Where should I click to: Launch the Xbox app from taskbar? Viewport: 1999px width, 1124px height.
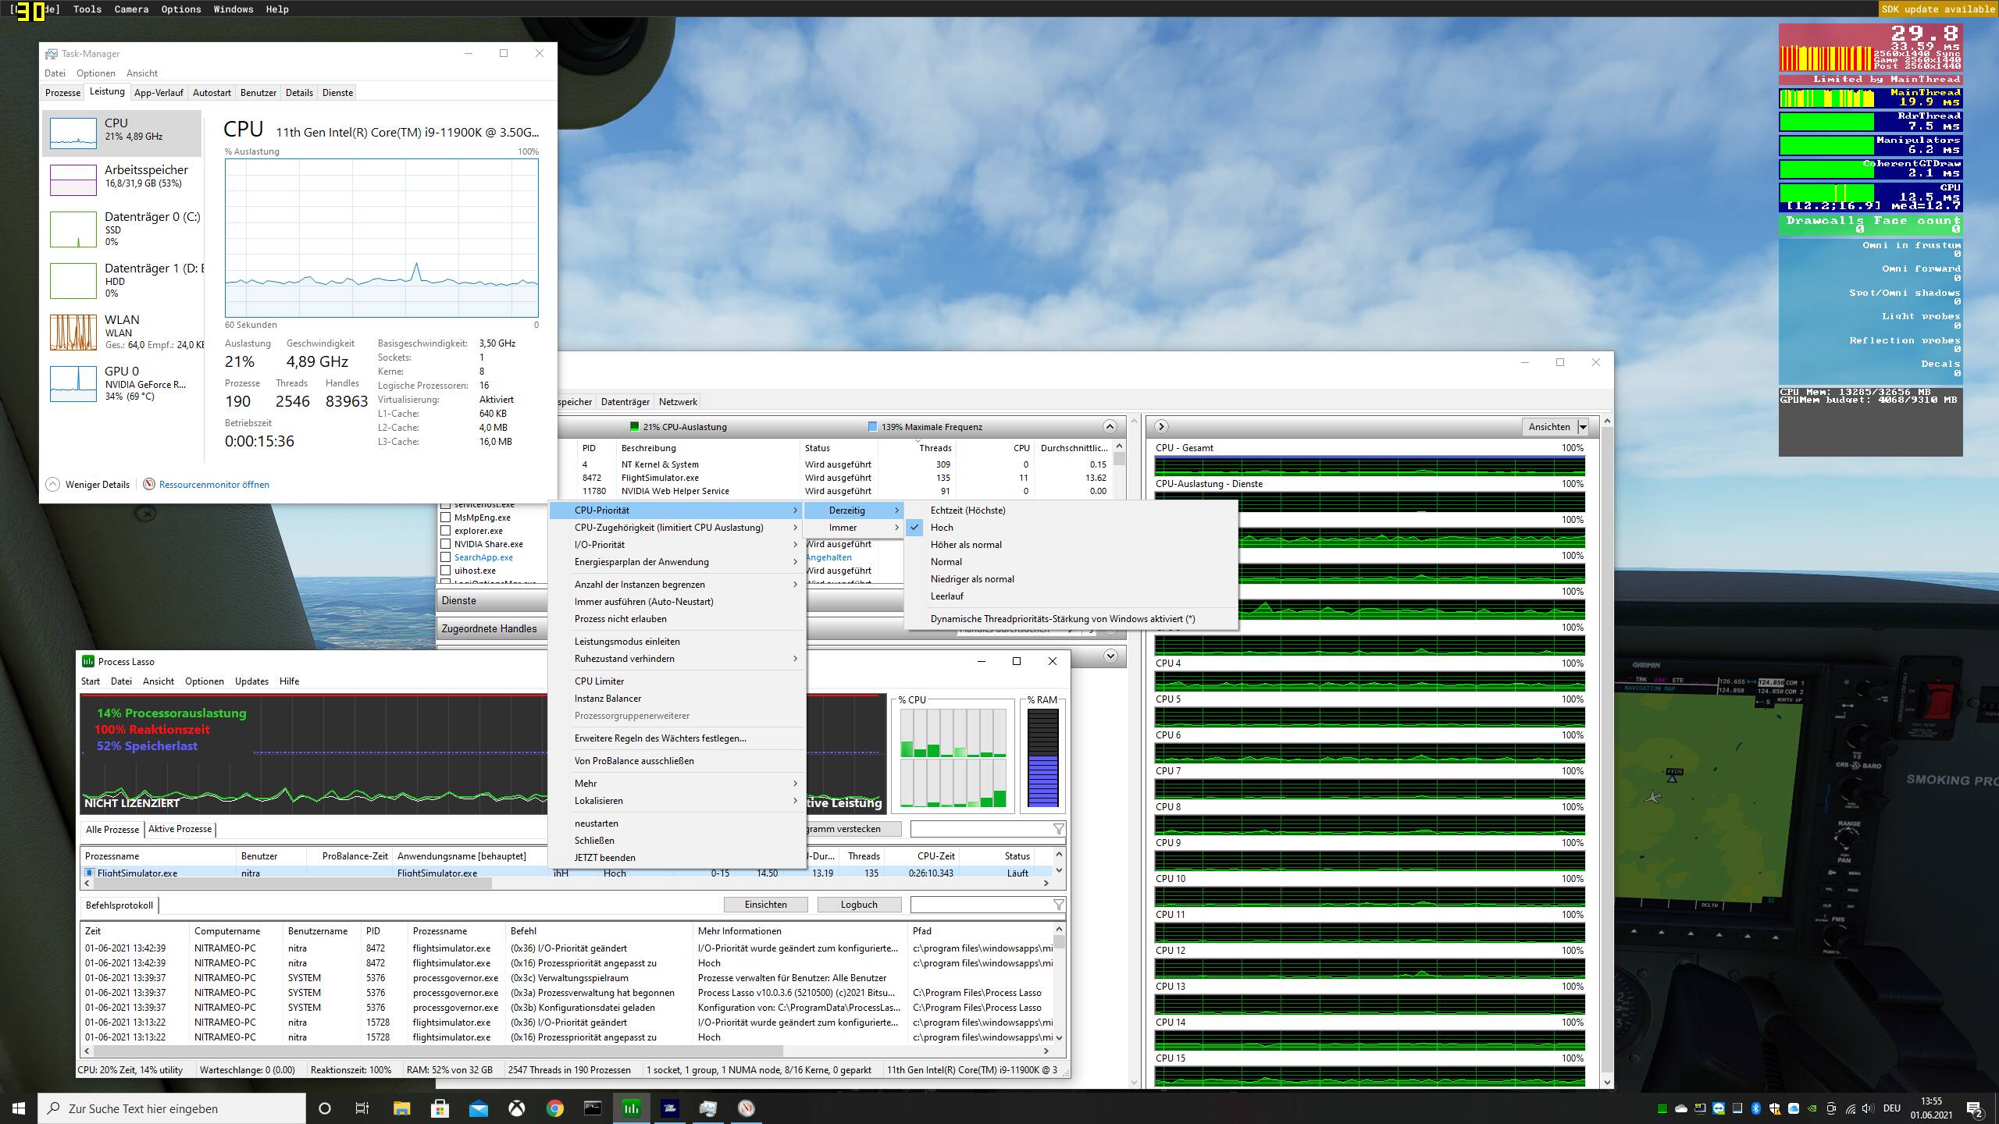[x=516, y=1108]
